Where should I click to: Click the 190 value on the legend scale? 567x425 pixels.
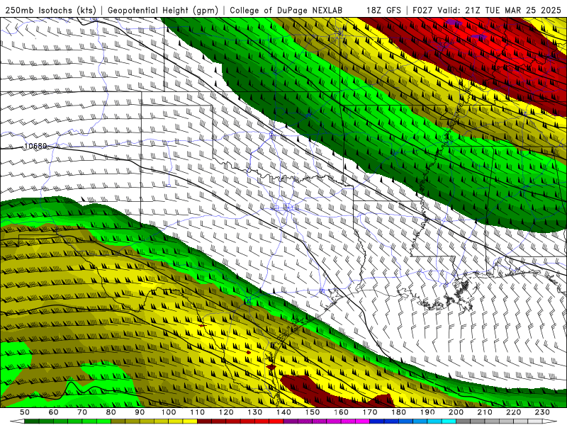427,412
